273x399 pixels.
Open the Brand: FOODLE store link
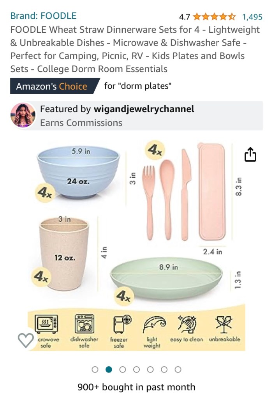43,16
